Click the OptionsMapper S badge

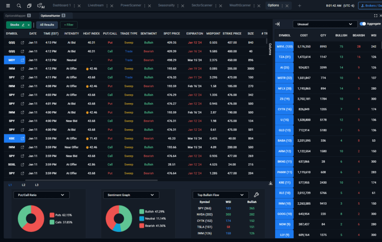[29, 16]
